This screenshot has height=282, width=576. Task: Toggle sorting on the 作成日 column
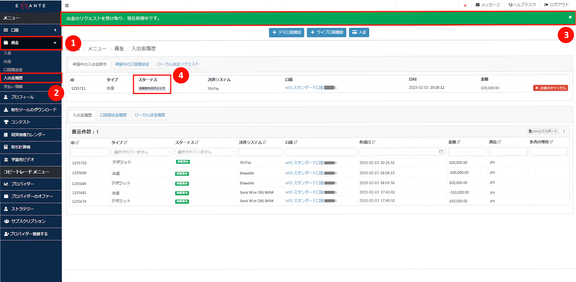pyautogui.click(x=373, y=142)
